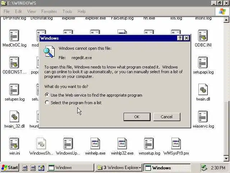230x173 pixels.
Task: Open the File menu
Action: 6,12
